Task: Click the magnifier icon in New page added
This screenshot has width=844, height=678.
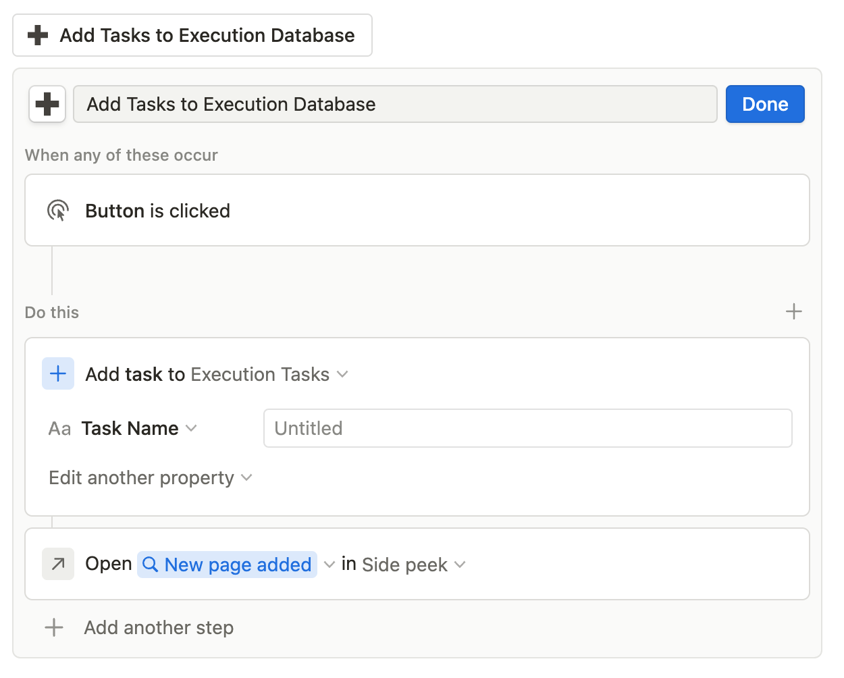Action: (151, 565)
